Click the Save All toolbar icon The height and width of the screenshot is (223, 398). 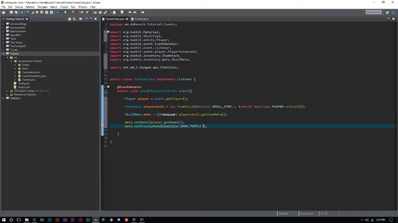pyautogui.click(x=16, y=12)
